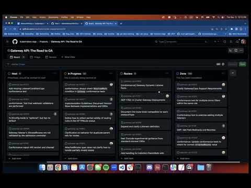Add a new column with plus button

click(233, 73)
